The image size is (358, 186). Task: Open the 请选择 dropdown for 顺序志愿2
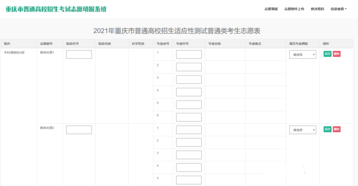coord(303,130)
